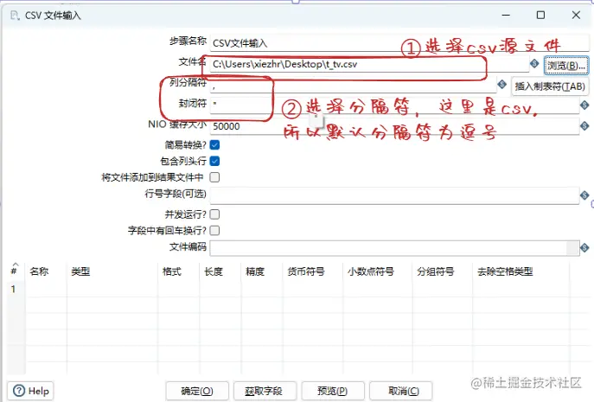
Task: Click the 获取字段 button
Action: 264,391
